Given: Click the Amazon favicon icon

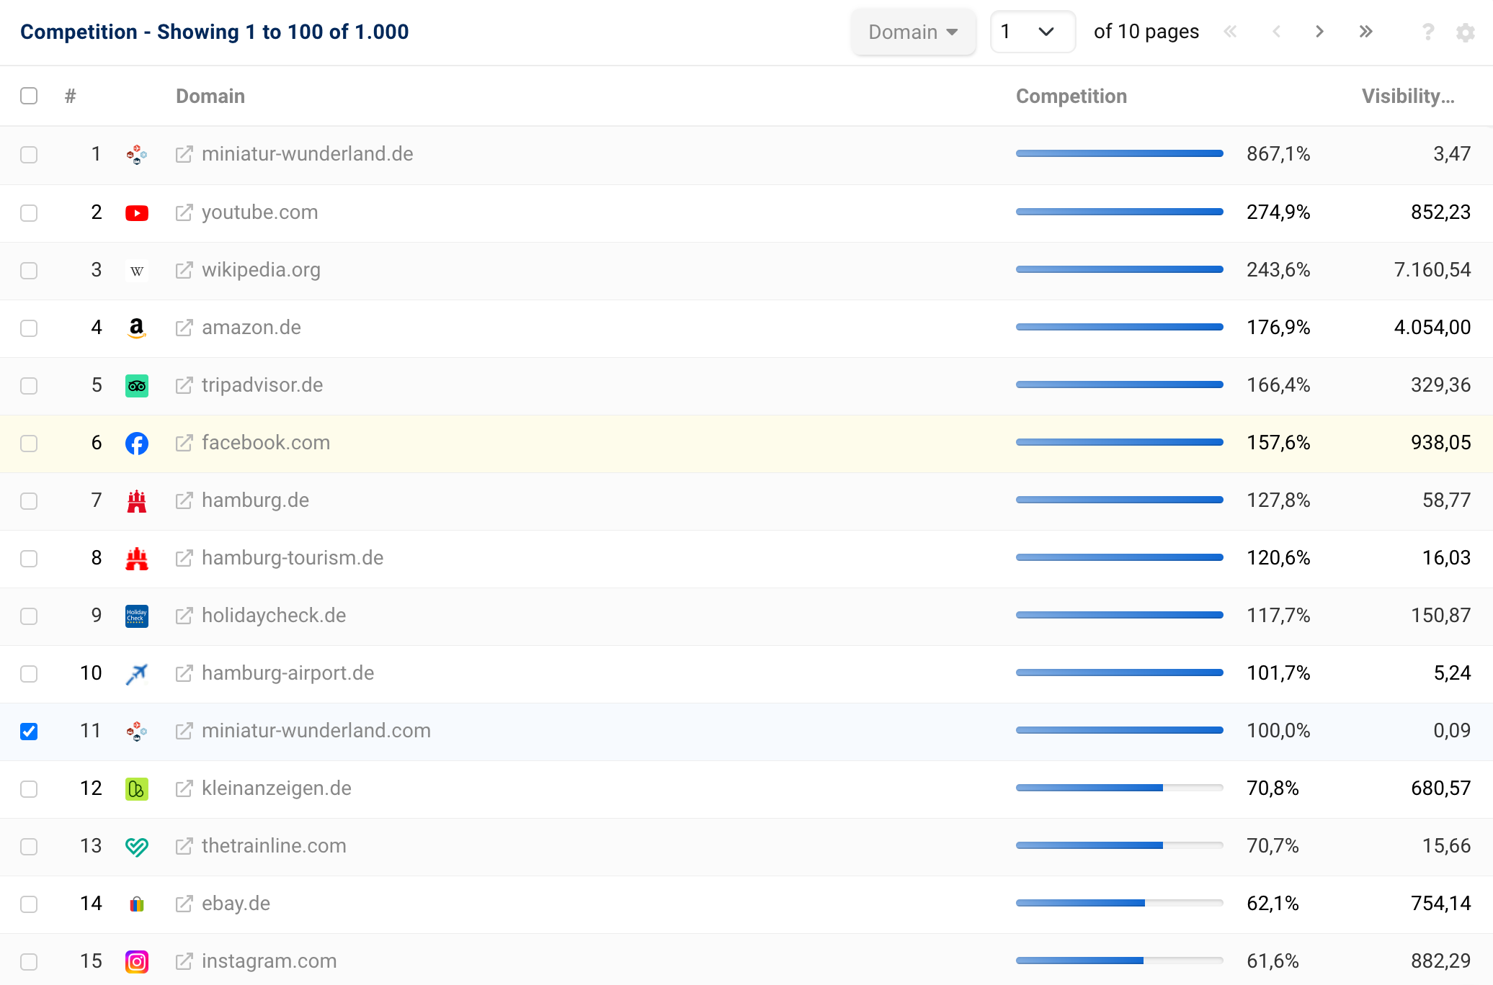Looking at the screenshot, I should click(136, 326).
